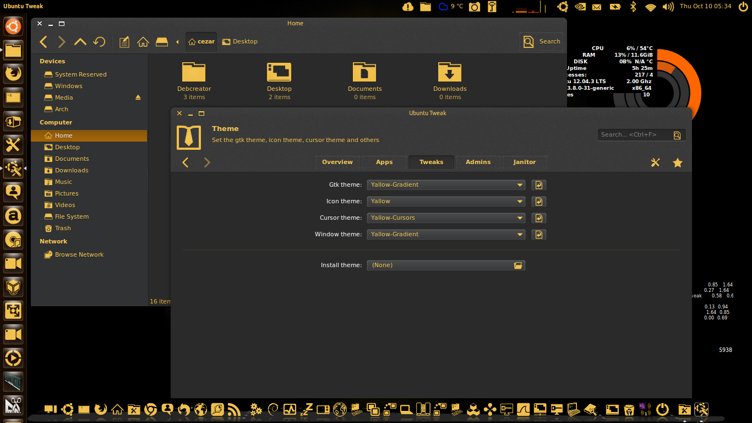This screenshot has width=752, height=423.
Task: Open the screenshot camera indicator in top panel
Action: click(475, 7)
